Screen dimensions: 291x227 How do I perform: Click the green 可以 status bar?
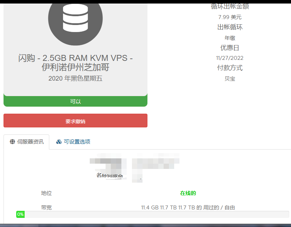(x=75, y=101)
